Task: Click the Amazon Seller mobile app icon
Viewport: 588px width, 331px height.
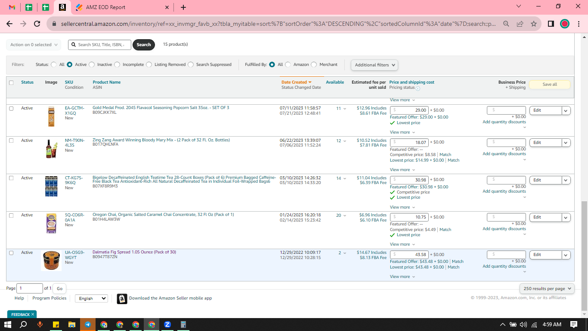Action: point(122,299)
